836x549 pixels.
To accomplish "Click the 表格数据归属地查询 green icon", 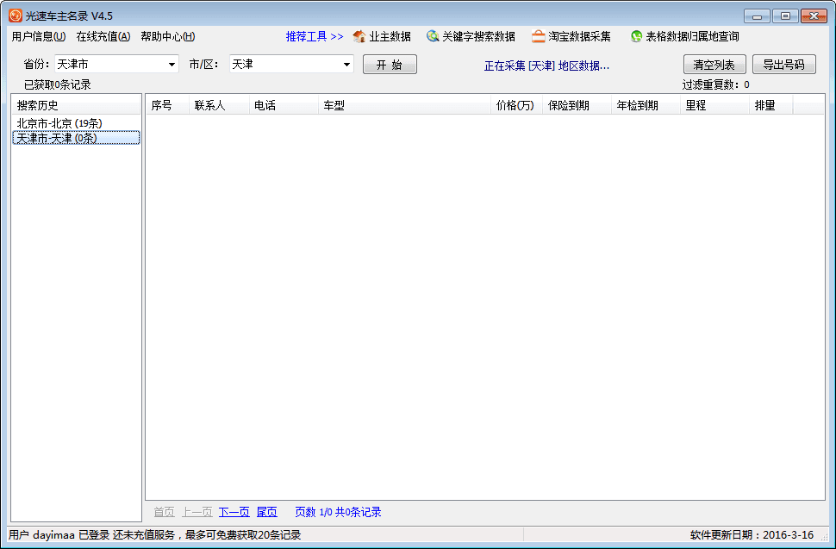I will (x=636, y=36).
